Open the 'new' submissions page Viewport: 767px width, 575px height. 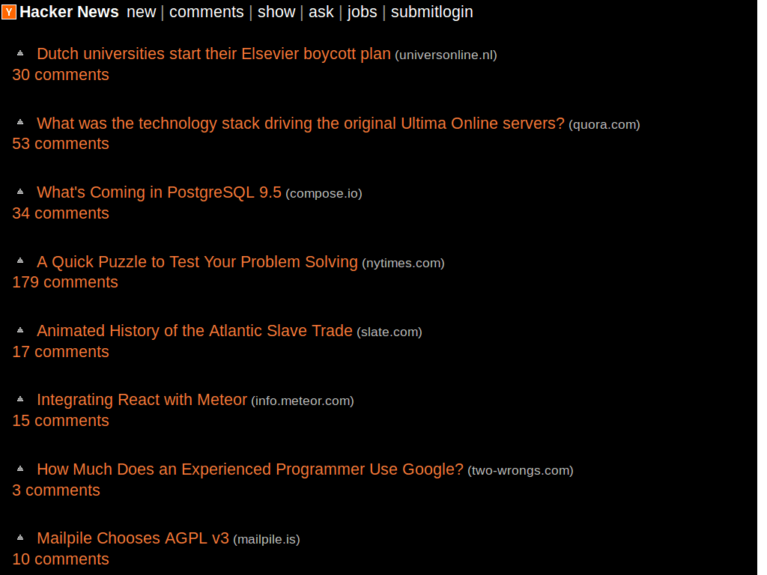(142, 12)
